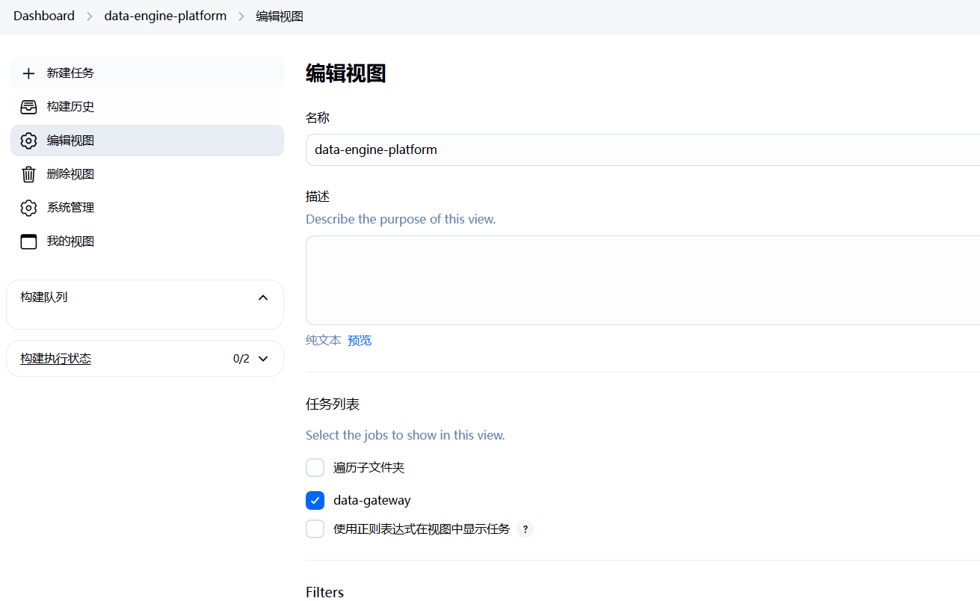Select 编辑视图 in the sidebar

click(x=147, y=141)
